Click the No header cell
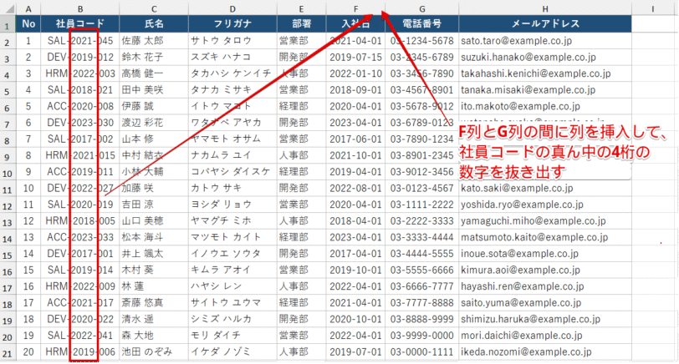 click(x=28, y=23)
